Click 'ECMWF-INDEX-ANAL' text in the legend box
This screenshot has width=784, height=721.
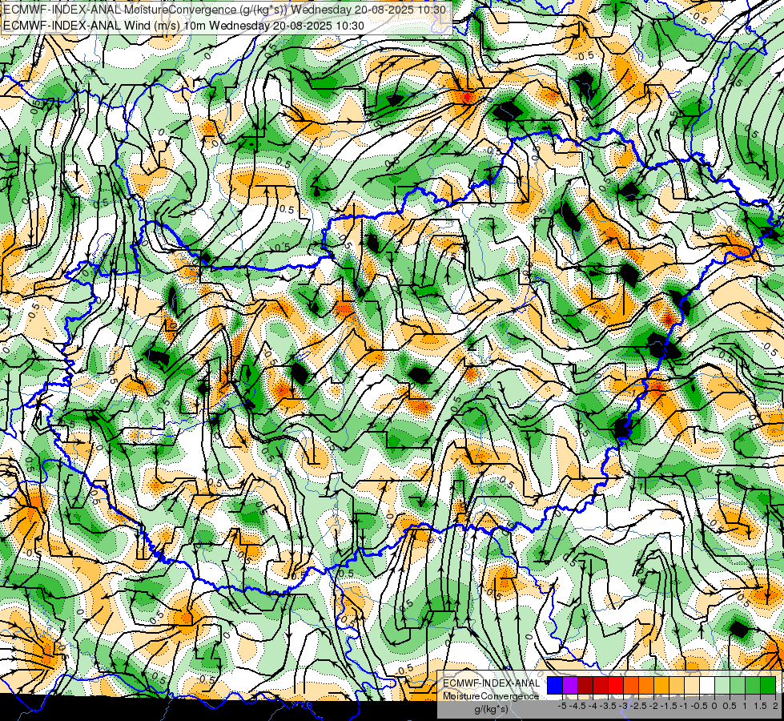tap(491, 683)
